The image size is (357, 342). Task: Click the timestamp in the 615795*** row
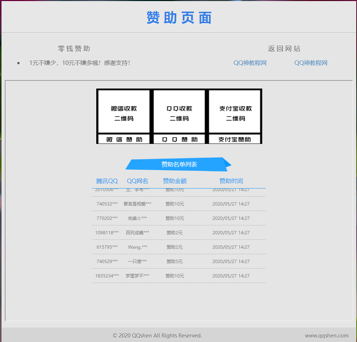pos(231,247)
